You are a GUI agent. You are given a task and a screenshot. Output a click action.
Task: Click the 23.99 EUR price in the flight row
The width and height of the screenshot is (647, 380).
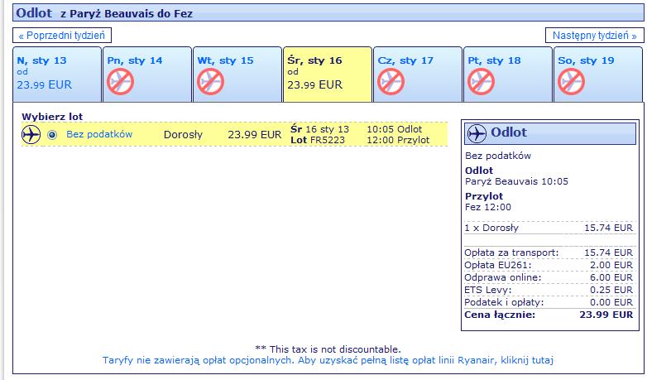255,135
